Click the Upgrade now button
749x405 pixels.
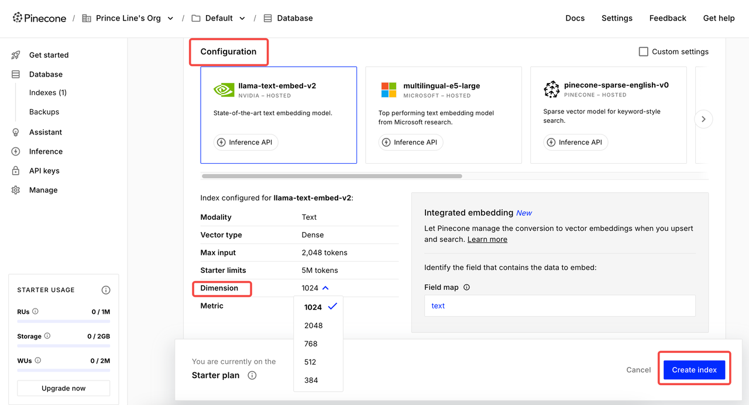click(x=64, y=388)
